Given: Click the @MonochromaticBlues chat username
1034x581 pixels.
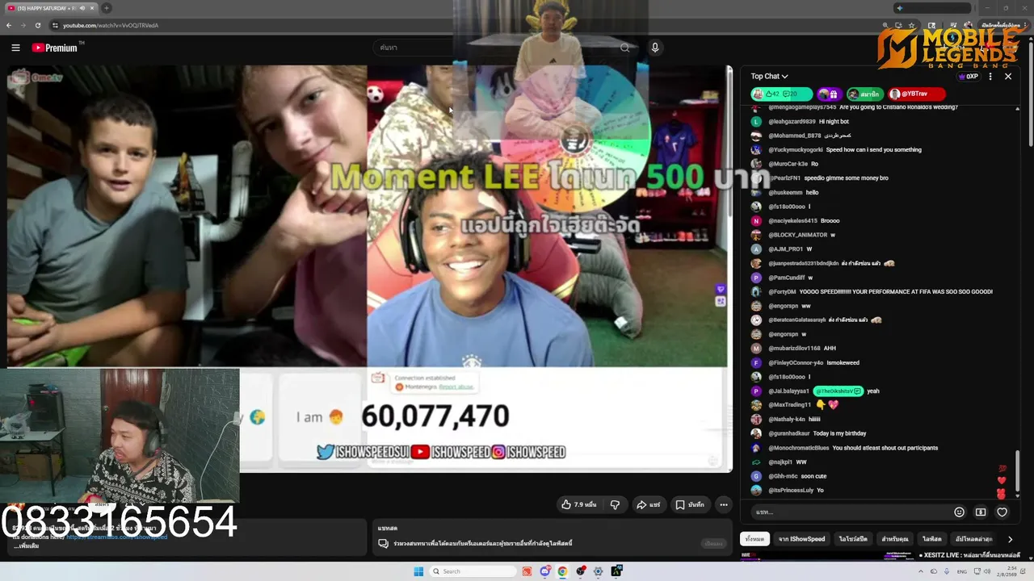Looking at the screenshot, I should pyautogui.click(x=799, y=448).
